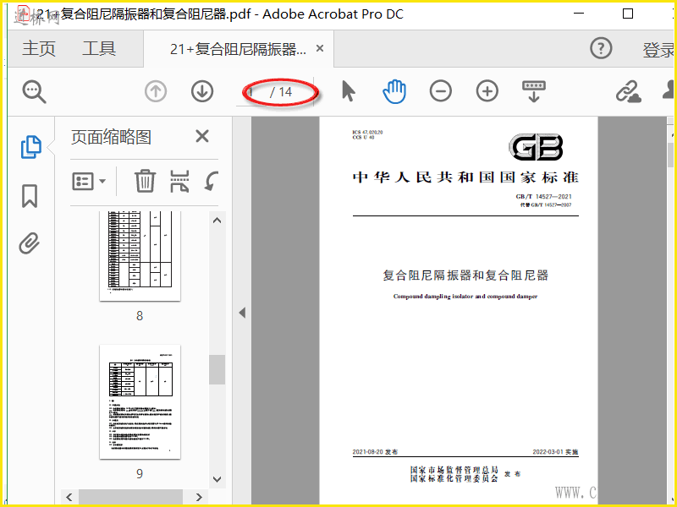Viewport: 677px width, 507px height.
Task: Rotate pages counterclockwise icon
Action: [211, 181]
